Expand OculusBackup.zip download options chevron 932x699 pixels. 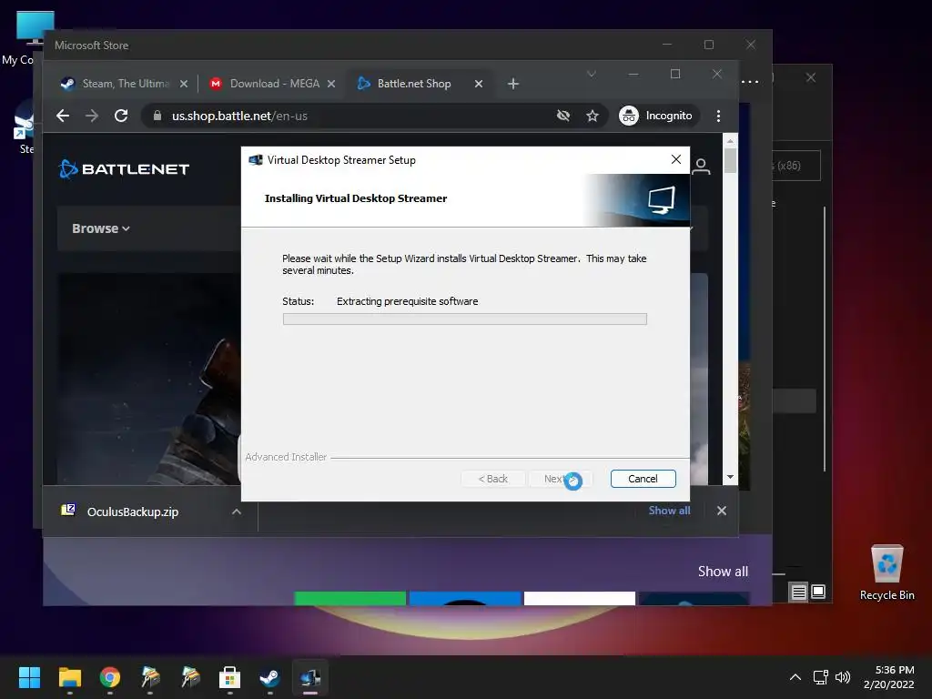coord(237,512)
